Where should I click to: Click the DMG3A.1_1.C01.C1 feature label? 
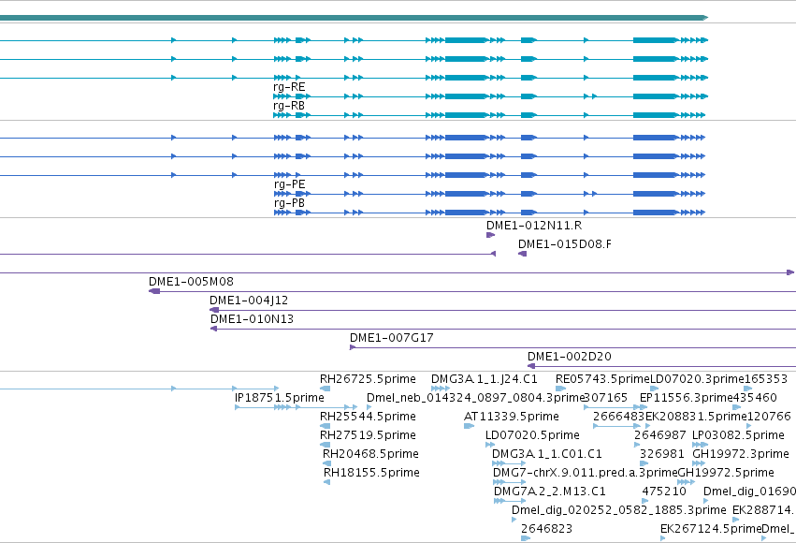547,454
